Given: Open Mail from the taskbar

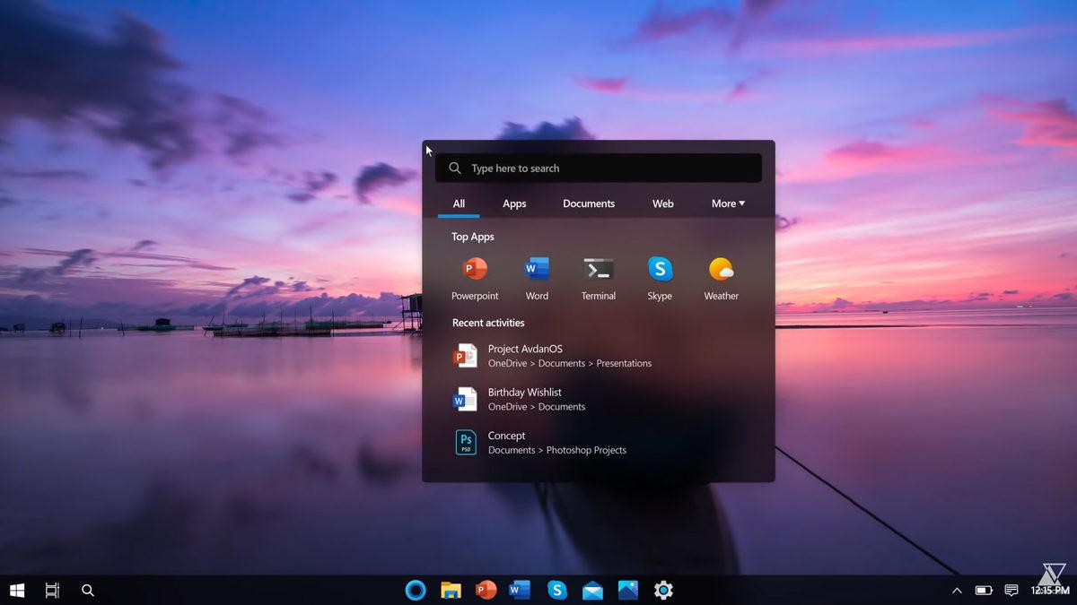Looking at the screenshot, I should [x=591, y=590].
